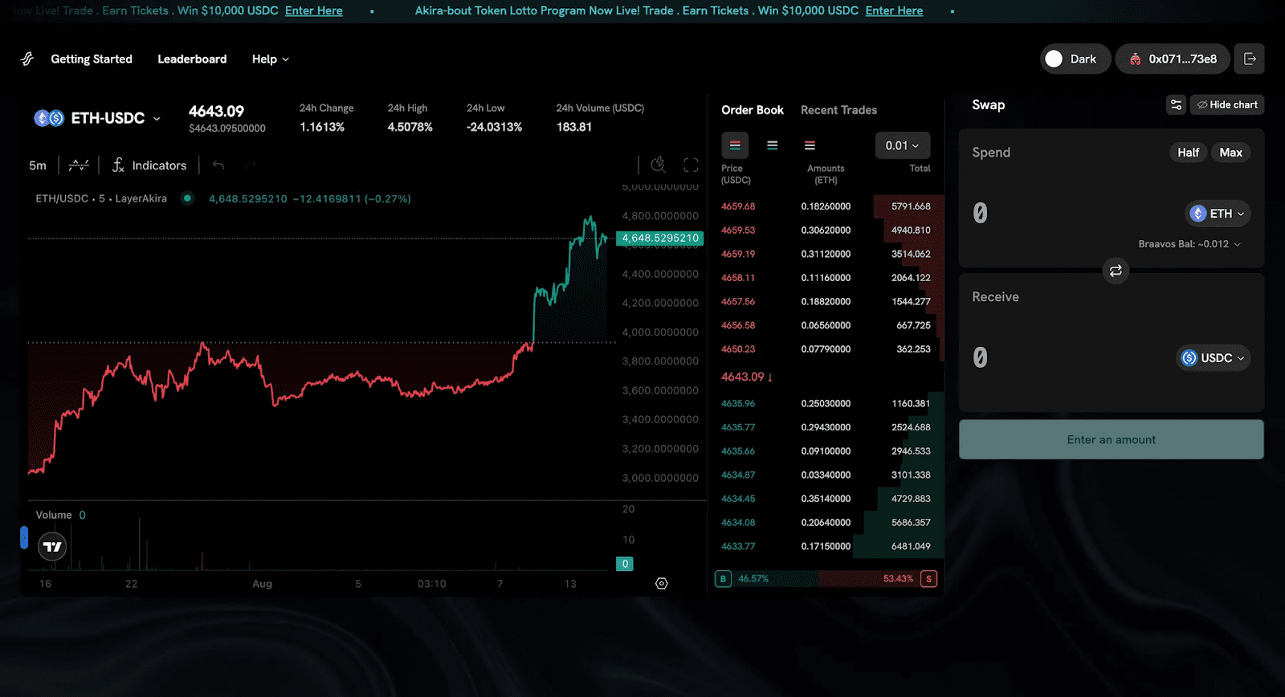Click the 24h Change value 1.1613%

[322, 127]
